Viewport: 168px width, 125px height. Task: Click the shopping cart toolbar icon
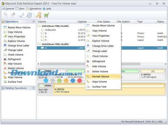[46, 15]
